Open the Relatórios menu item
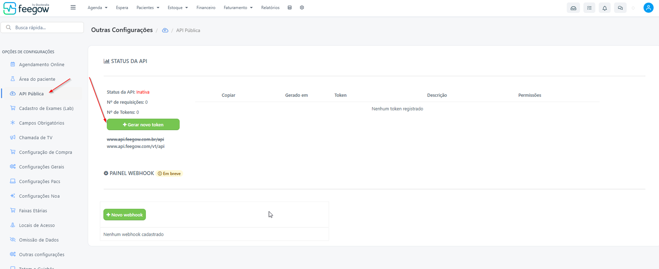 tap(270, 8)
